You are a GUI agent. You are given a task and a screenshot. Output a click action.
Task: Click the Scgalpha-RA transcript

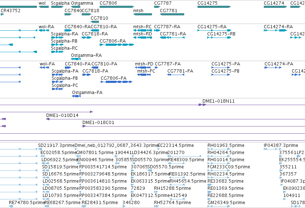tap(57, 38)
